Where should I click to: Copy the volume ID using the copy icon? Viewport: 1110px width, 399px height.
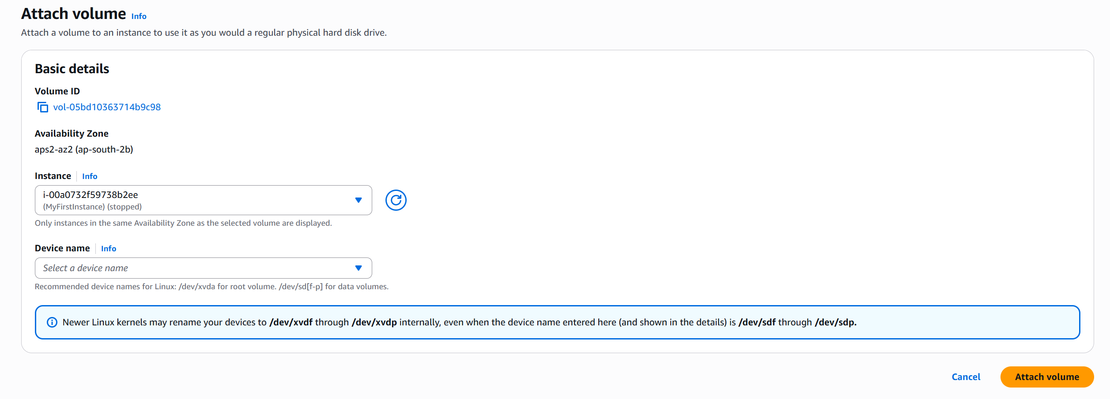[43, 107]
